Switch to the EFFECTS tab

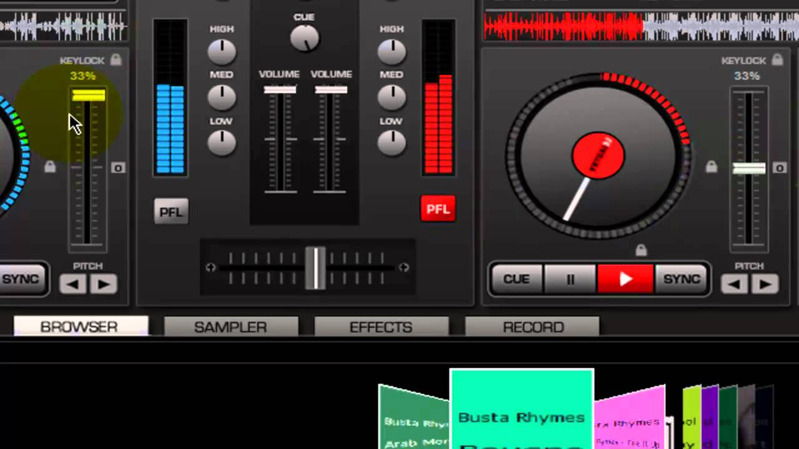tap(381, 327)
